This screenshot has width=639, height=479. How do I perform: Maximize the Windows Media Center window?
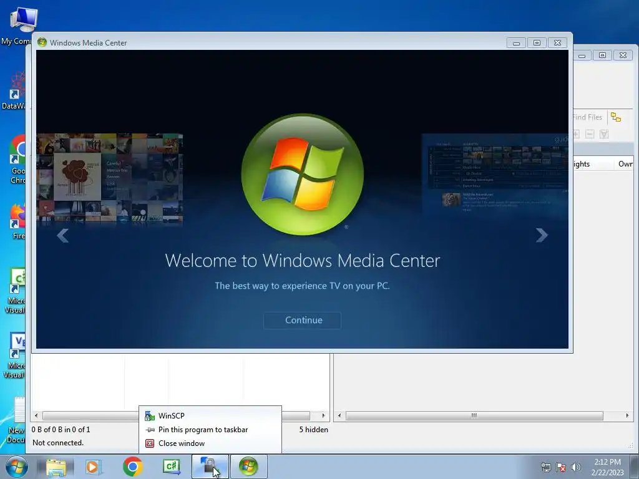click(537, 43)
